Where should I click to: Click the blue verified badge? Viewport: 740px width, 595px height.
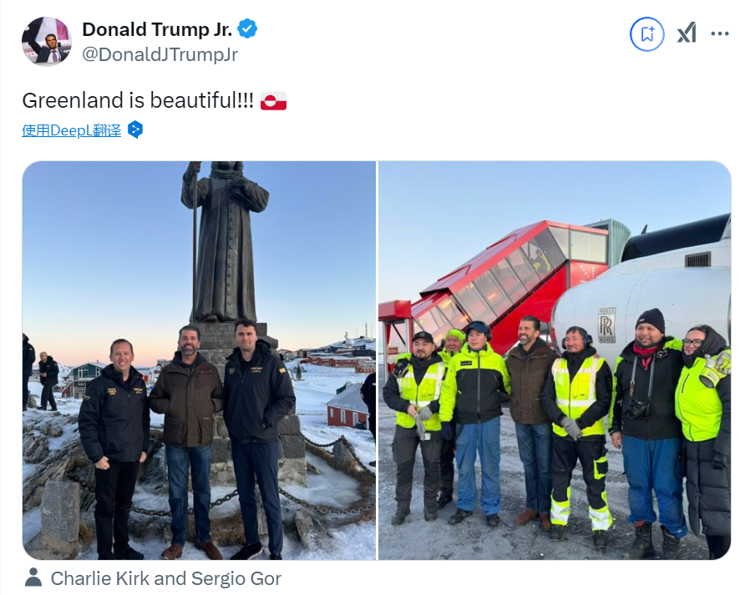click(247, 29)
